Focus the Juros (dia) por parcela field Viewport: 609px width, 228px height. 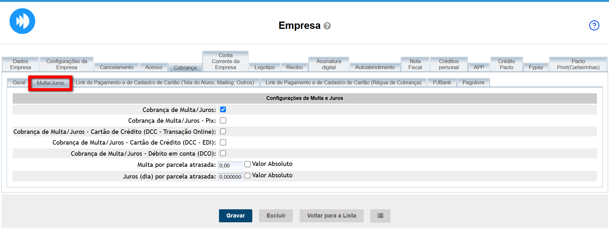click(x=230, y=177)
